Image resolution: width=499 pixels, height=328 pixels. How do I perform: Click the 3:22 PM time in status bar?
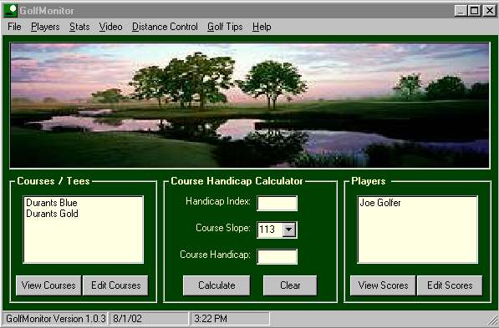coord(230,319)
